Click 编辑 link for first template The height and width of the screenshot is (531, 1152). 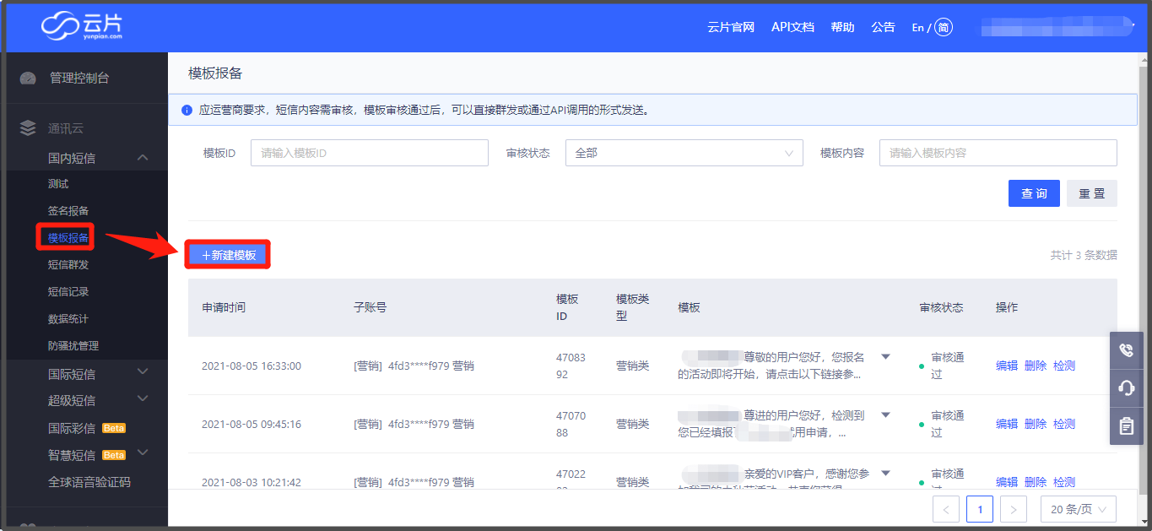1006,366
